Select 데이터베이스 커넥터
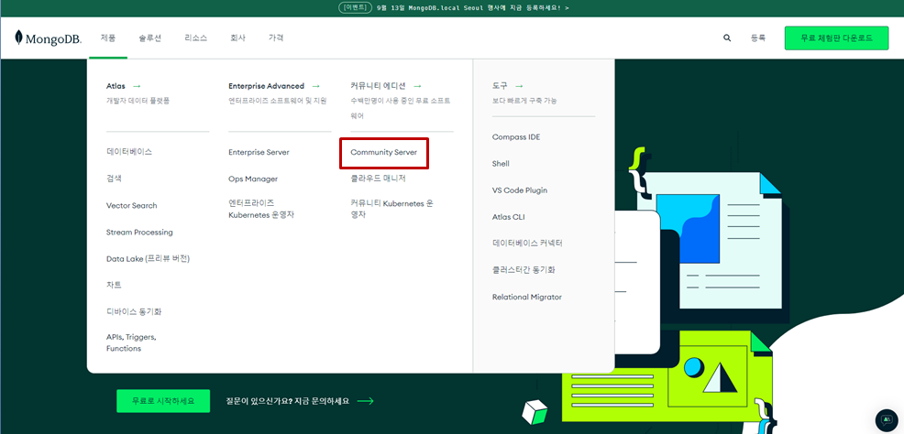The width and height of the screenshot is (904, 434). 527,243
